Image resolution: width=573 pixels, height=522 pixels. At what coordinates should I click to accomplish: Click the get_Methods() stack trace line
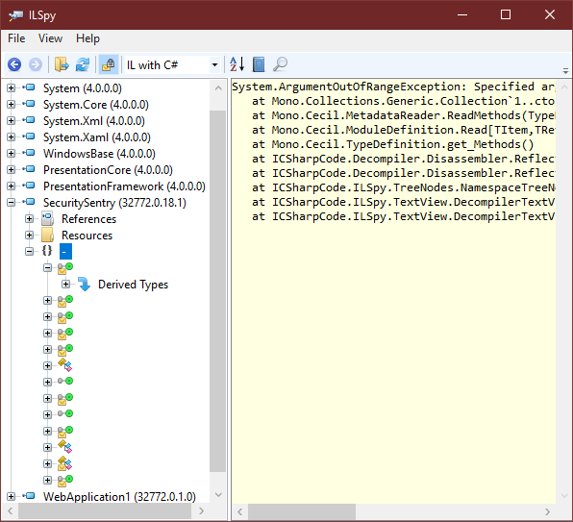(x=393, y=144)
